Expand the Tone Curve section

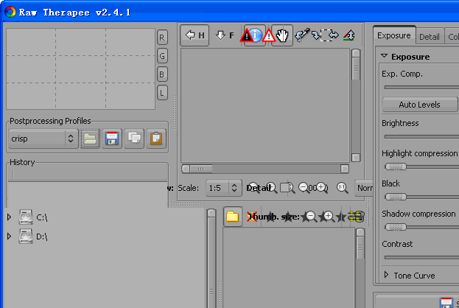[x=387, y=275]
